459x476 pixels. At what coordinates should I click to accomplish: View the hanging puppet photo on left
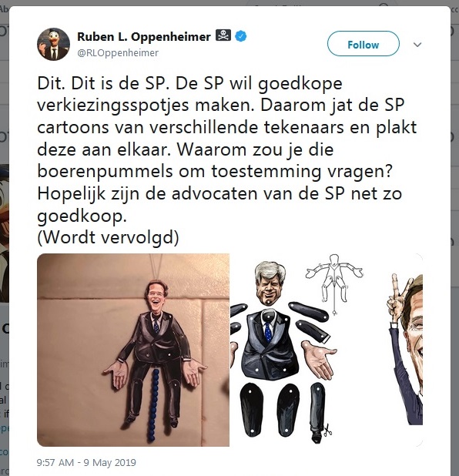[x=133, y=350]
